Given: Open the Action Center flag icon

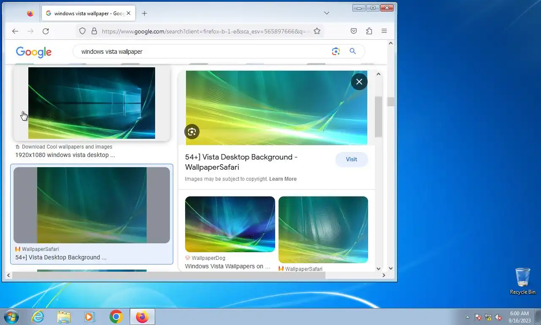Looking at the screenshot, I should pyautogui.click(x=478, y=317).
